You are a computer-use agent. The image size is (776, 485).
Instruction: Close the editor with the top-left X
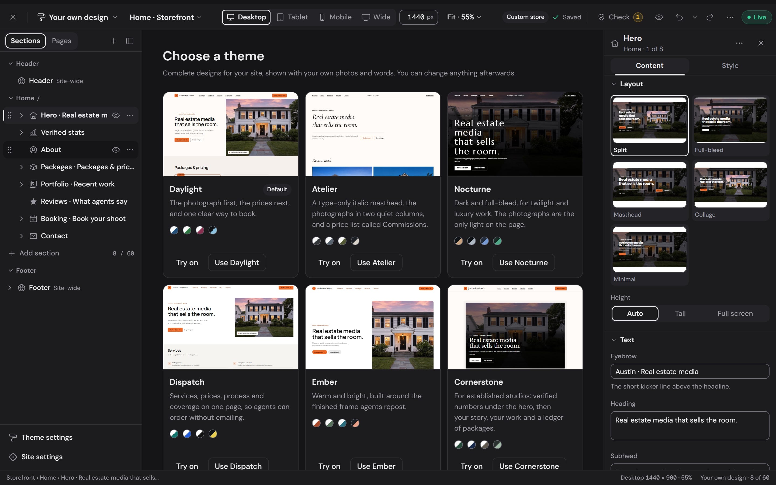(13, 17)
